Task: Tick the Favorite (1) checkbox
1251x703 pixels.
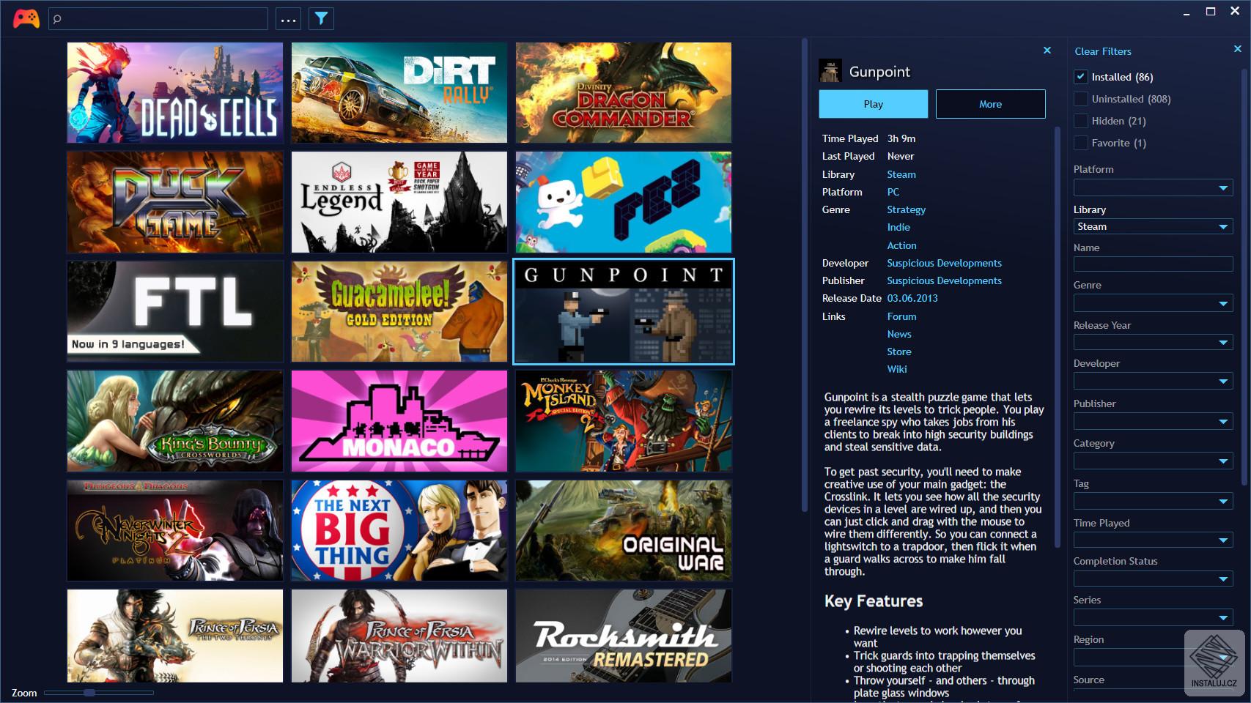Action: coord(1081,143)
